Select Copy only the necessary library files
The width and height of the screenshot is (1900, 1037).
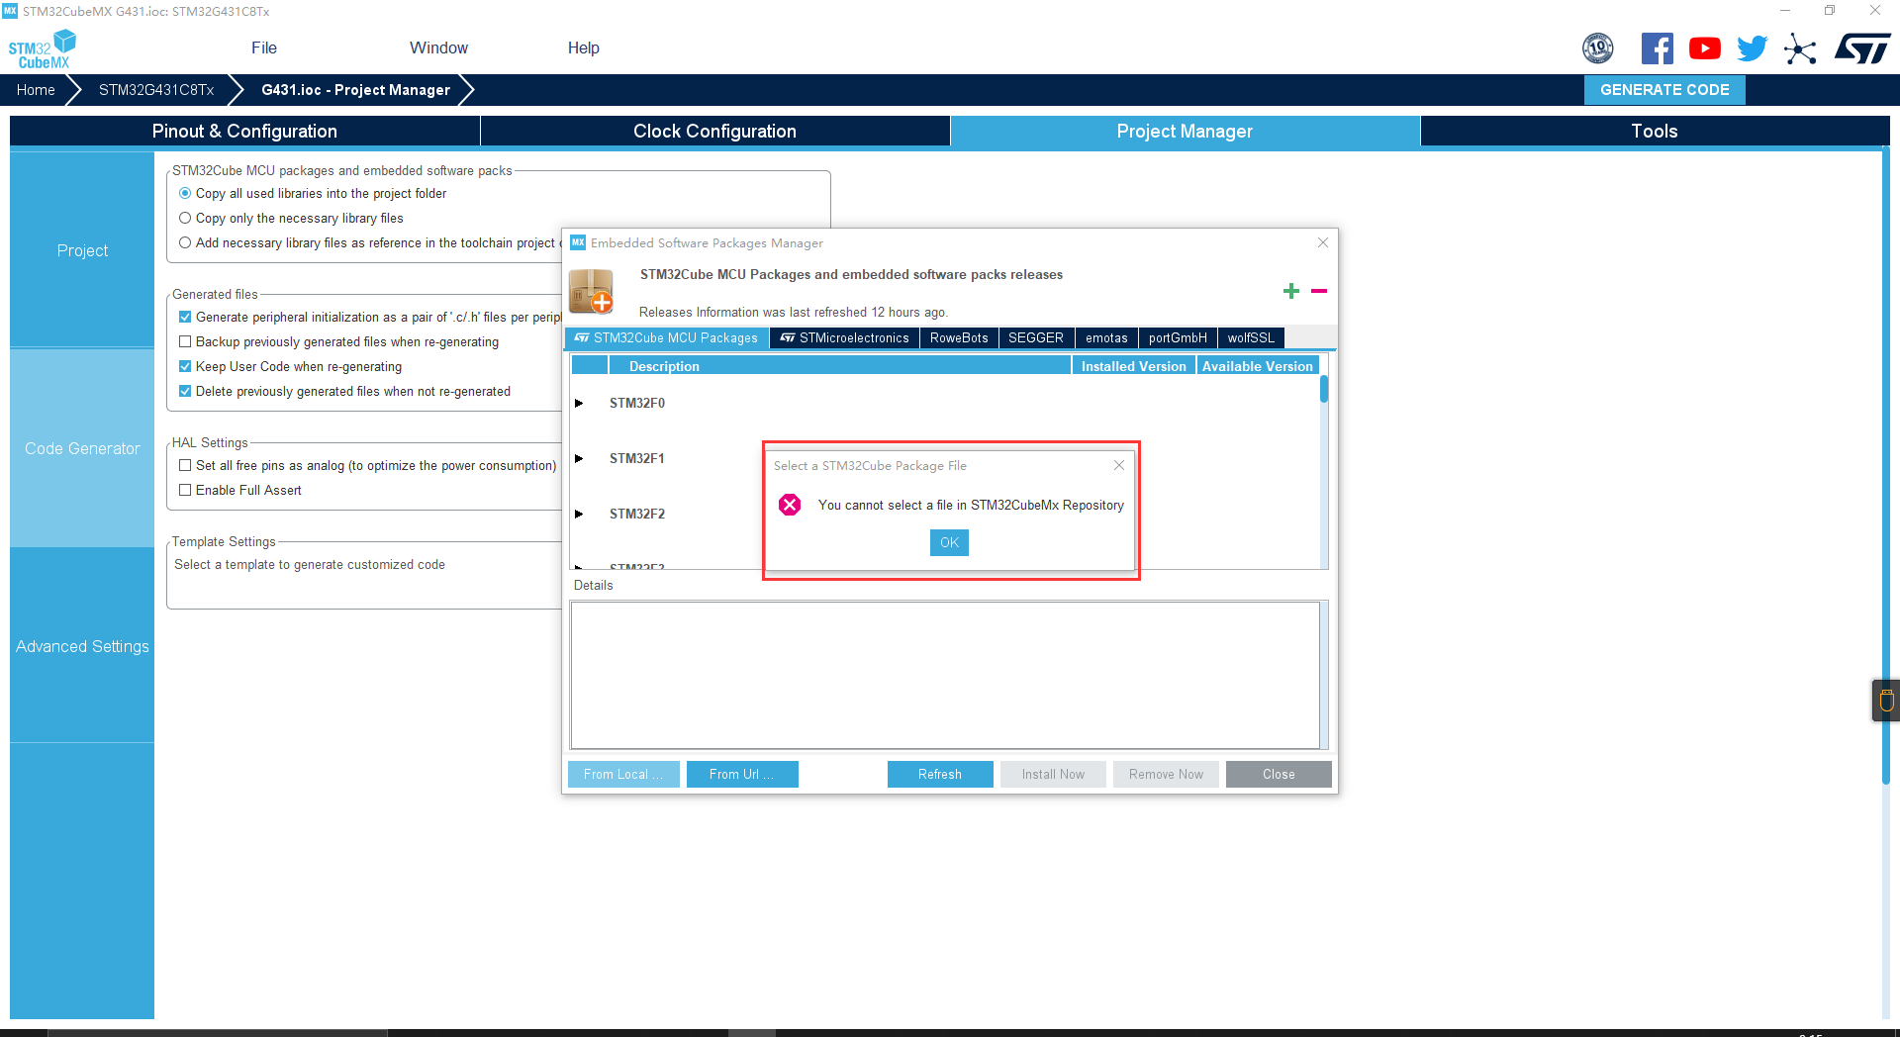pos(185,218)
